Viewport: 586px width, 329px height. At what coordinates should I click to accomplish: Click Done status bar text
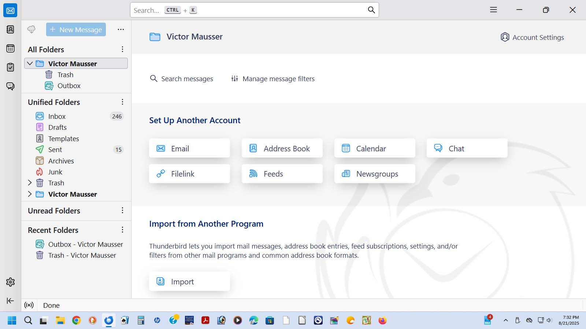coord(51,305)
